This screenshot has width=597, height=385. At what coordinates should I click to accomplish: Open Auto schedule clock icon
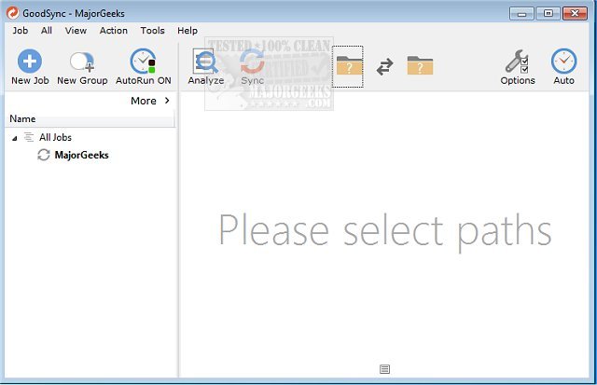563,62
